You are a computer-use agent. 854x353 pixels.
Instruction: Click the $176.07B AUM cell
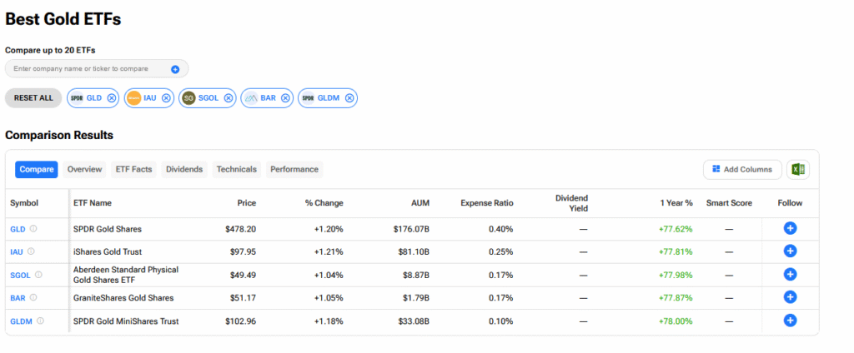coord(411,229)
